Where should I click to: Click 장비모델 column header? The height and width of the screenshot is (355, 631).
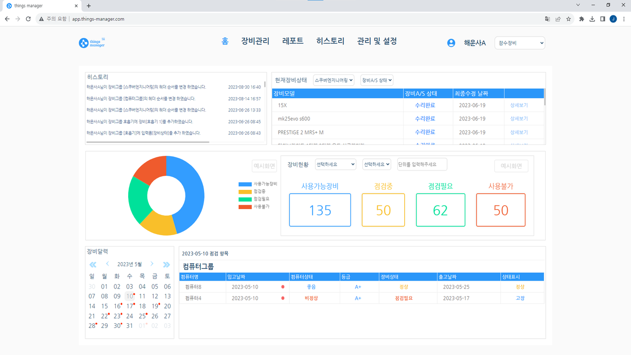pyautogui.click(x=337, y=93)
